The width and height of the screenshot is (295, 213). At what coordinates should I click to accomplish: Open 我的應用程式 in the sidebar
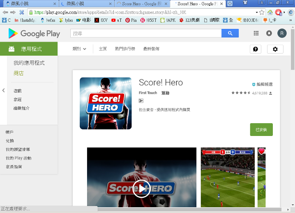29,63
